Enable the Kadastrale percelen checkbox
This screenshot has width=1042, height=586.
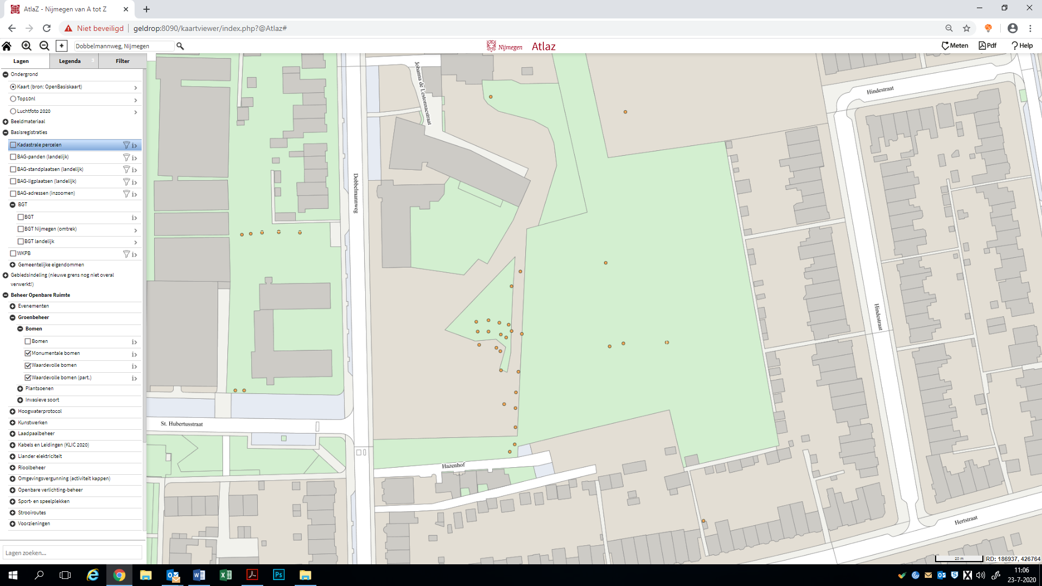(13, 145)
